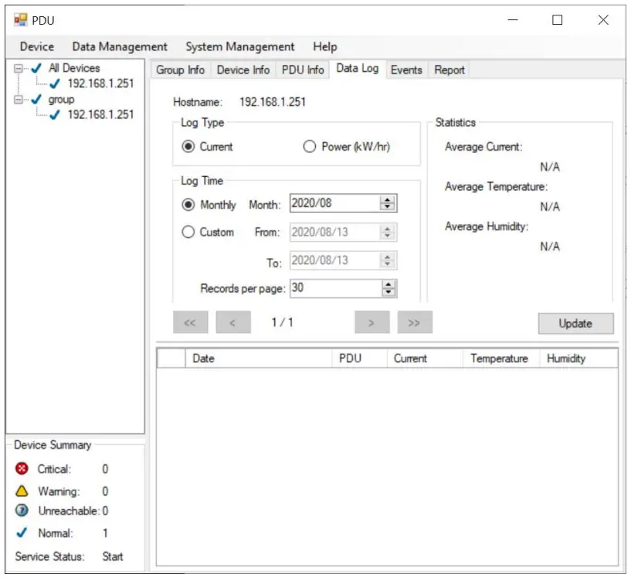The height and width of the screenshot is (580, 631).
Task: Select the Current log type radio button
Action: click(188, 147)
